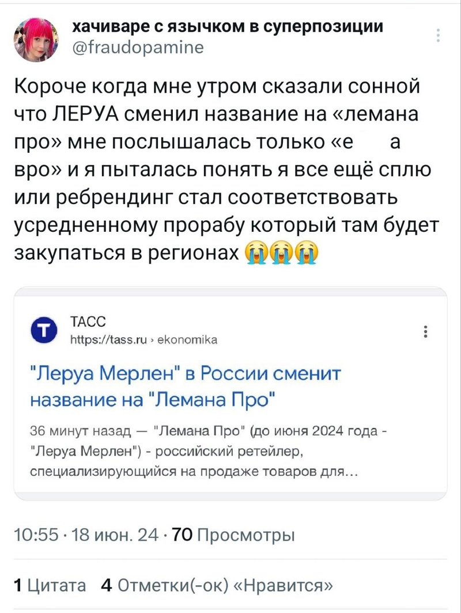Open three-dot options beside the TASS result
Screen dimensions: 461x613
pyautogui.click(x=425, y=333)
